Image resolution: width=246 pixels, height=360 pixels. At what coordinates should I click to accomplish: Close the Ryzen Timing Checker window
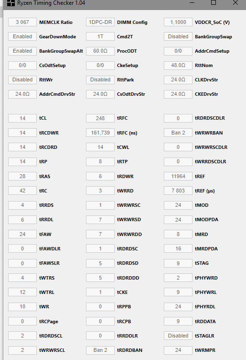235,2
